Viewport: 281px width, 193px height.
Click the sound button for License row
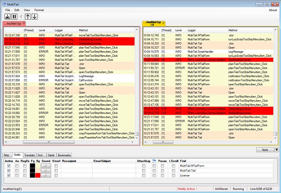click(x=46, y=175)
